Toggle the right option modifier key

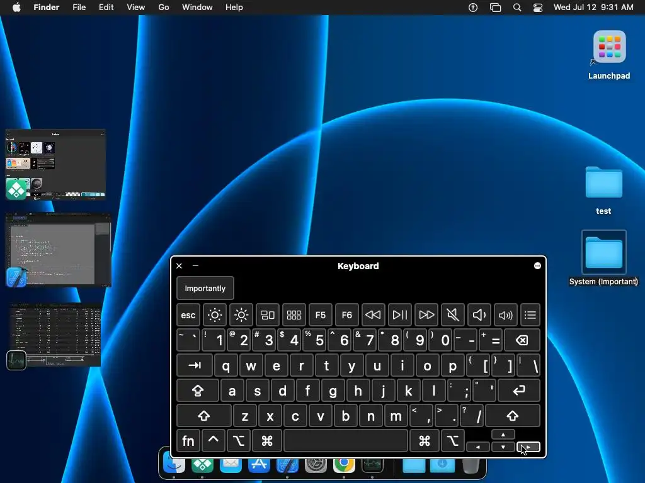(x=453, y=441)
